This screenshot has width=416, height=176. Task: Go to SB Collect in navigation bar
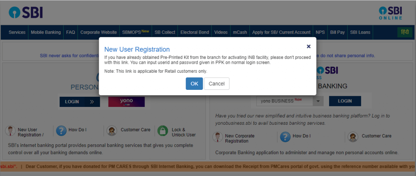165,33
